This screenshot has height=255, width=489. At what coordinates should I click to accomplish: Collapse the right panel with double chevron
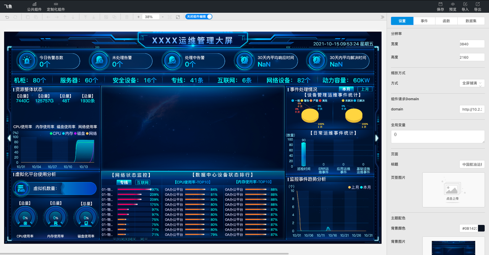(x=382, y=17)
